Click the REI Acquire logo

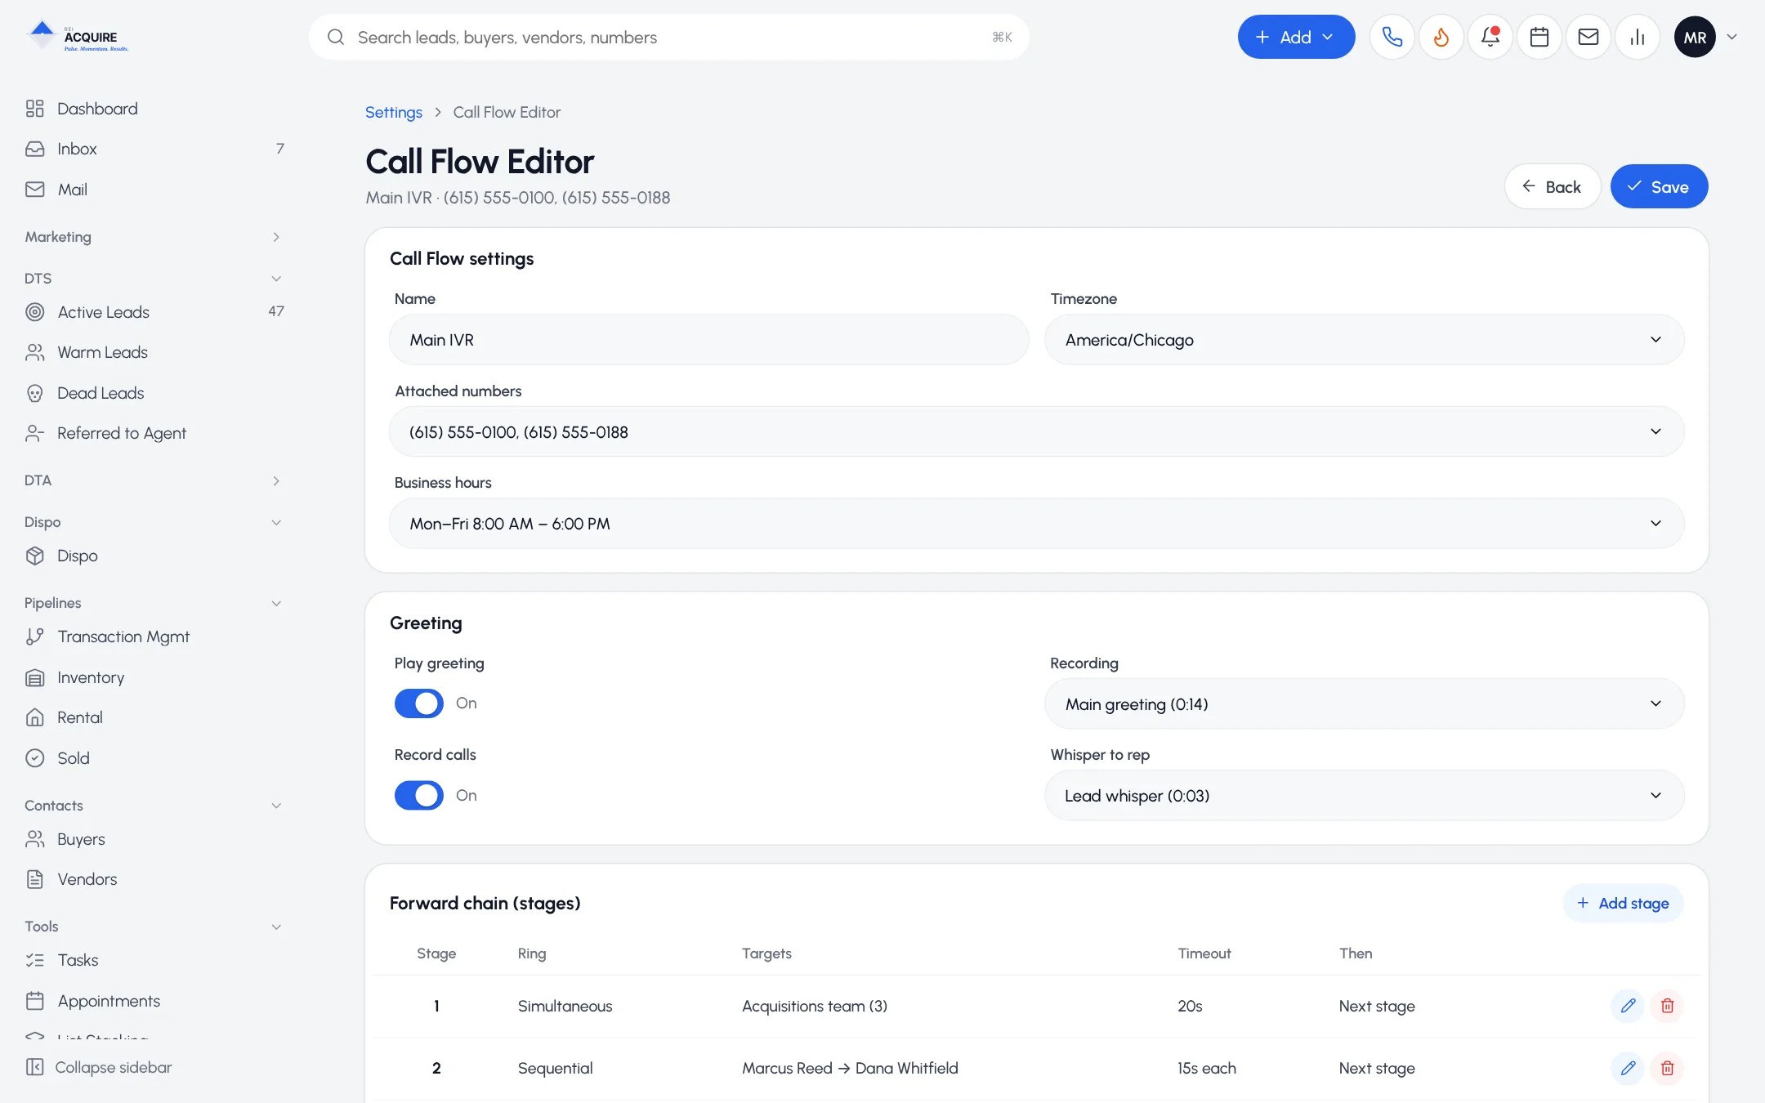pyautogui.click(x=78, y=37)
